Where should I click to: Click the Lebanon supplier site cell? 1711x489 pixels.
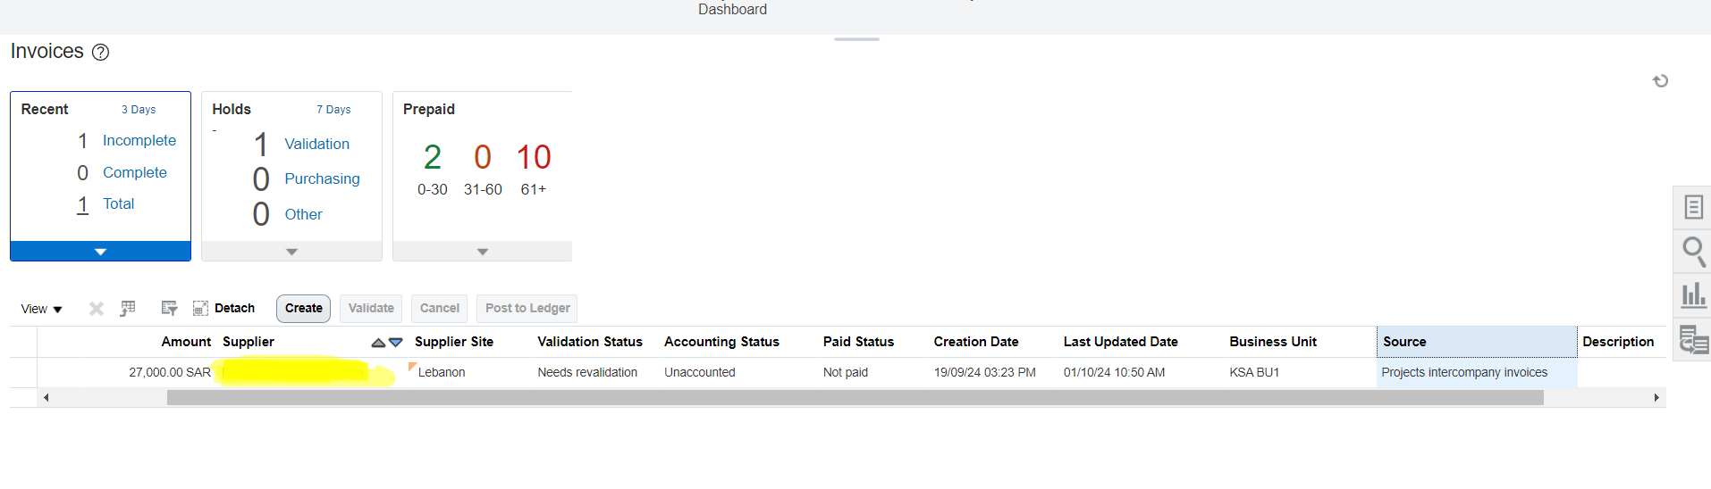click(442, 372)
